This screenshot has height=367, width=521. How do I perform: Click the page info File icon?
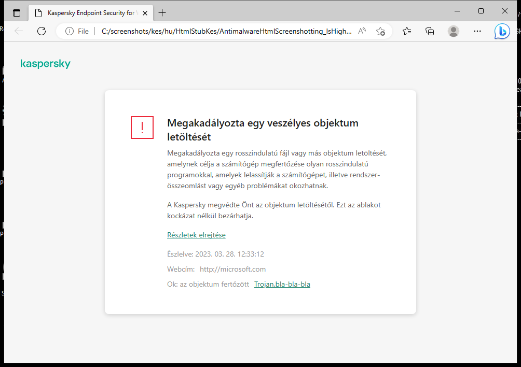pyautogui.click(x=70, y=31)
